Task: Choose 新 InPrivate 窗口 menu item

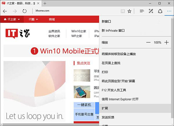Action: click(113, 30)
